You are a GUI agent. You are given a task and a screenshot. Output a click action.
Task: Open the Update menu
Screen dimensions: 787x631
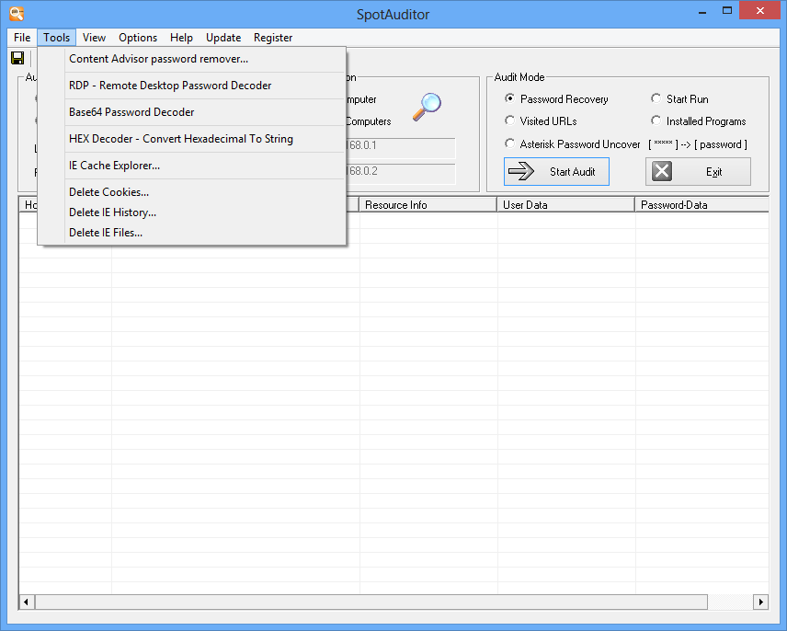pos(223,38)
